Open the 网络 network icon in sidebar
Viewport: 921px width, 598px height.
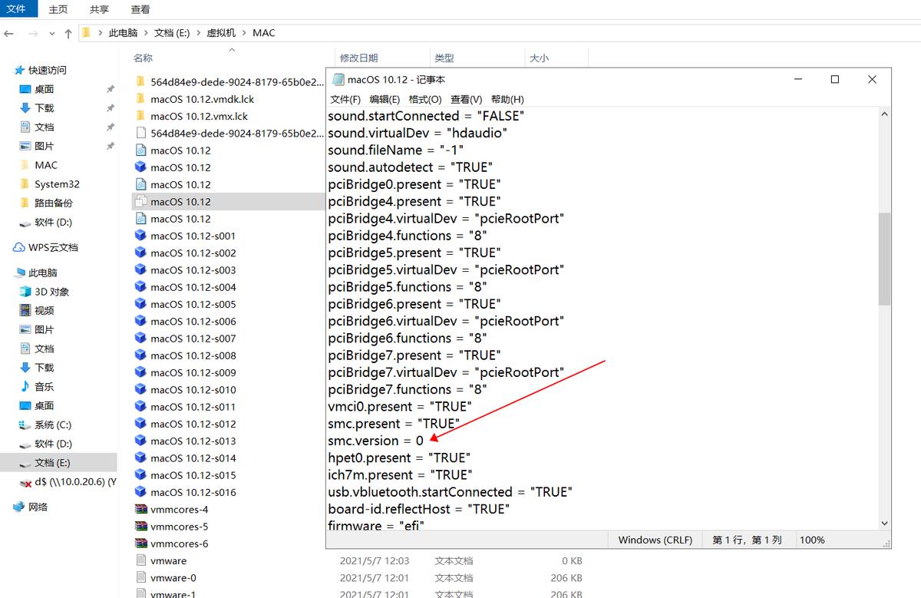(19, 507)
